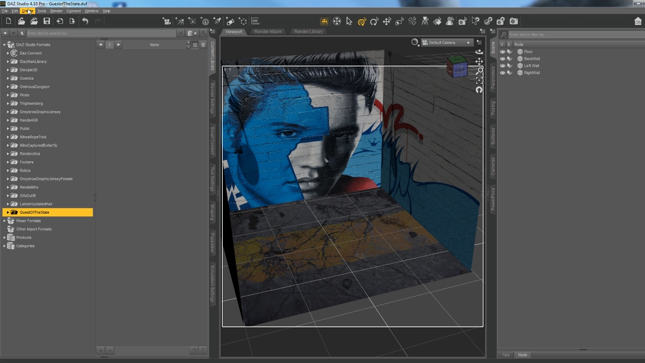Select the Translate tool
The width and height of the screenshot is (645, 363).
pos(387,21)
